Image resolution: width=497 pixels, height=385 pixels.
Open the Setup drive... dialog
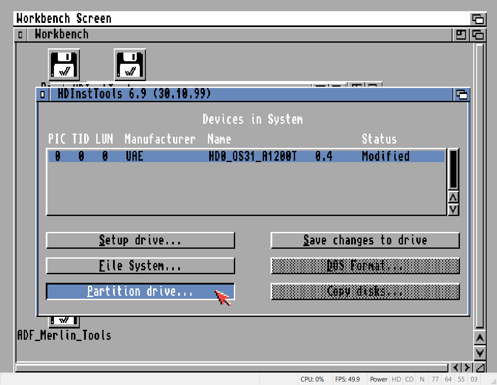[x=140, y=240]
